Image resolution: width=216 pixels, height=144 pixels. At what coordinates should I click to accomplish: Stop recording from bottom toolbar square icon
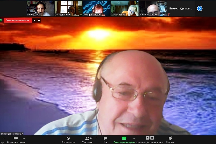[x=152, y=138]
